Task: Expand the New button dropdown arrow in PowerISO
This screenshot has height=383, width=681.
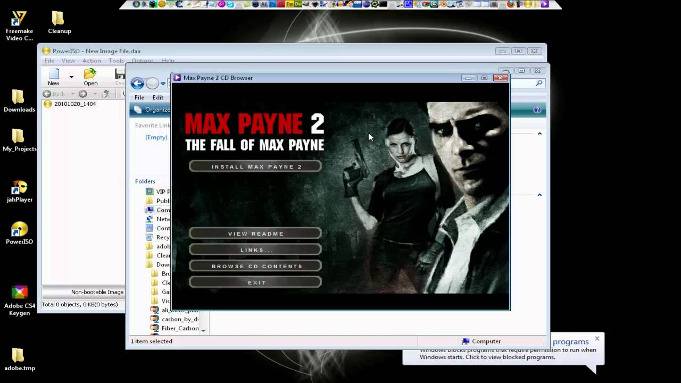Action: pyautogui.click(x=71, y=77)
